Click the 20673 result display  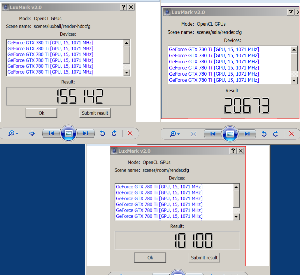pyautogui.click(x=233, y=105)
